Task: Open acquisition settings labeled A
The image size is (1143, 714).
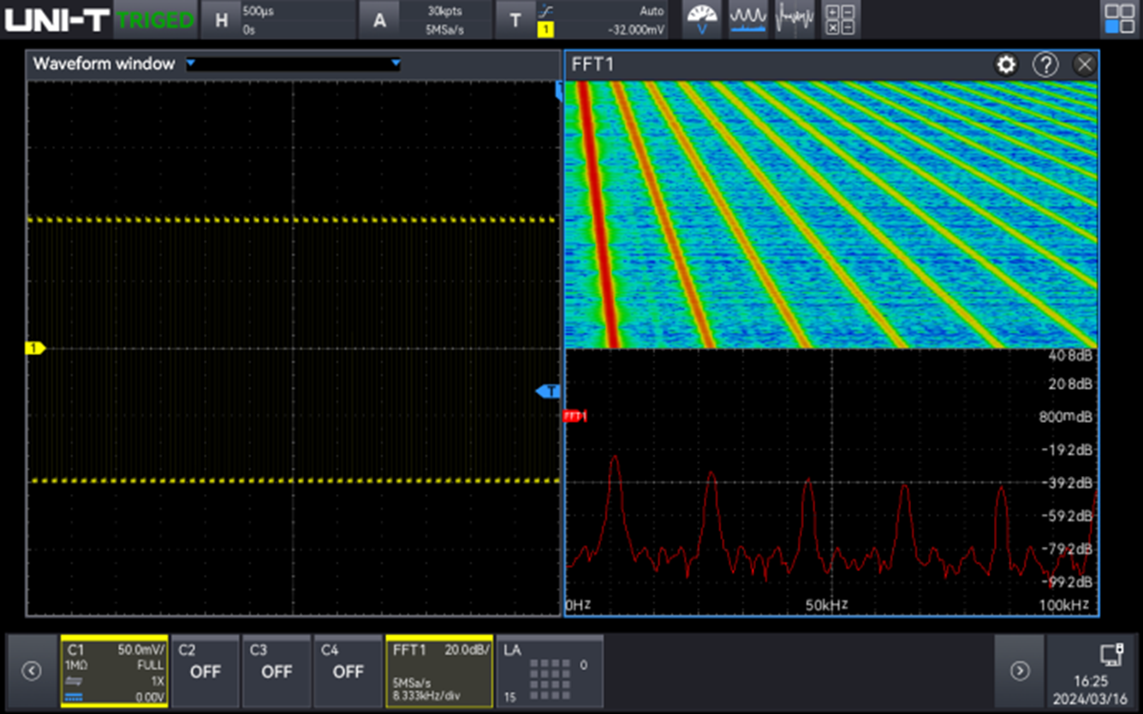Action: tap(379, 19)
